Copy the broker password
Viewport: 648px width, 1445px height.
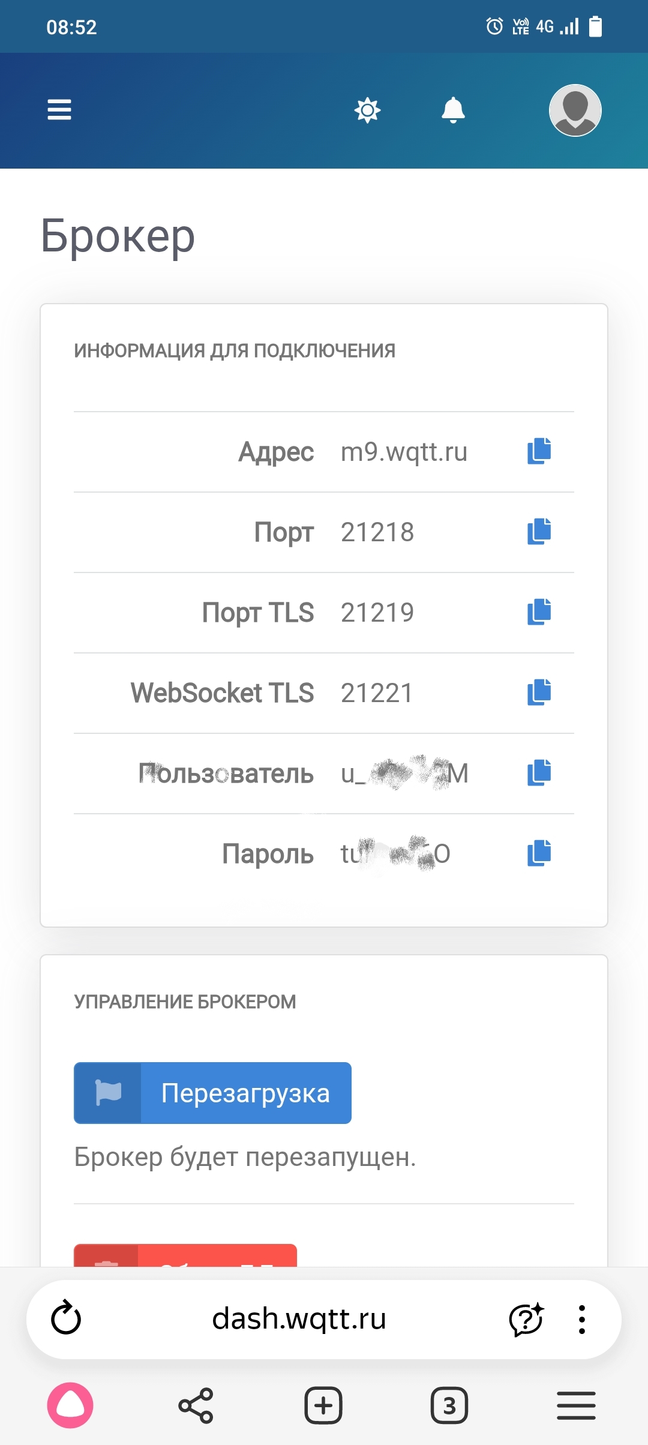539,853
